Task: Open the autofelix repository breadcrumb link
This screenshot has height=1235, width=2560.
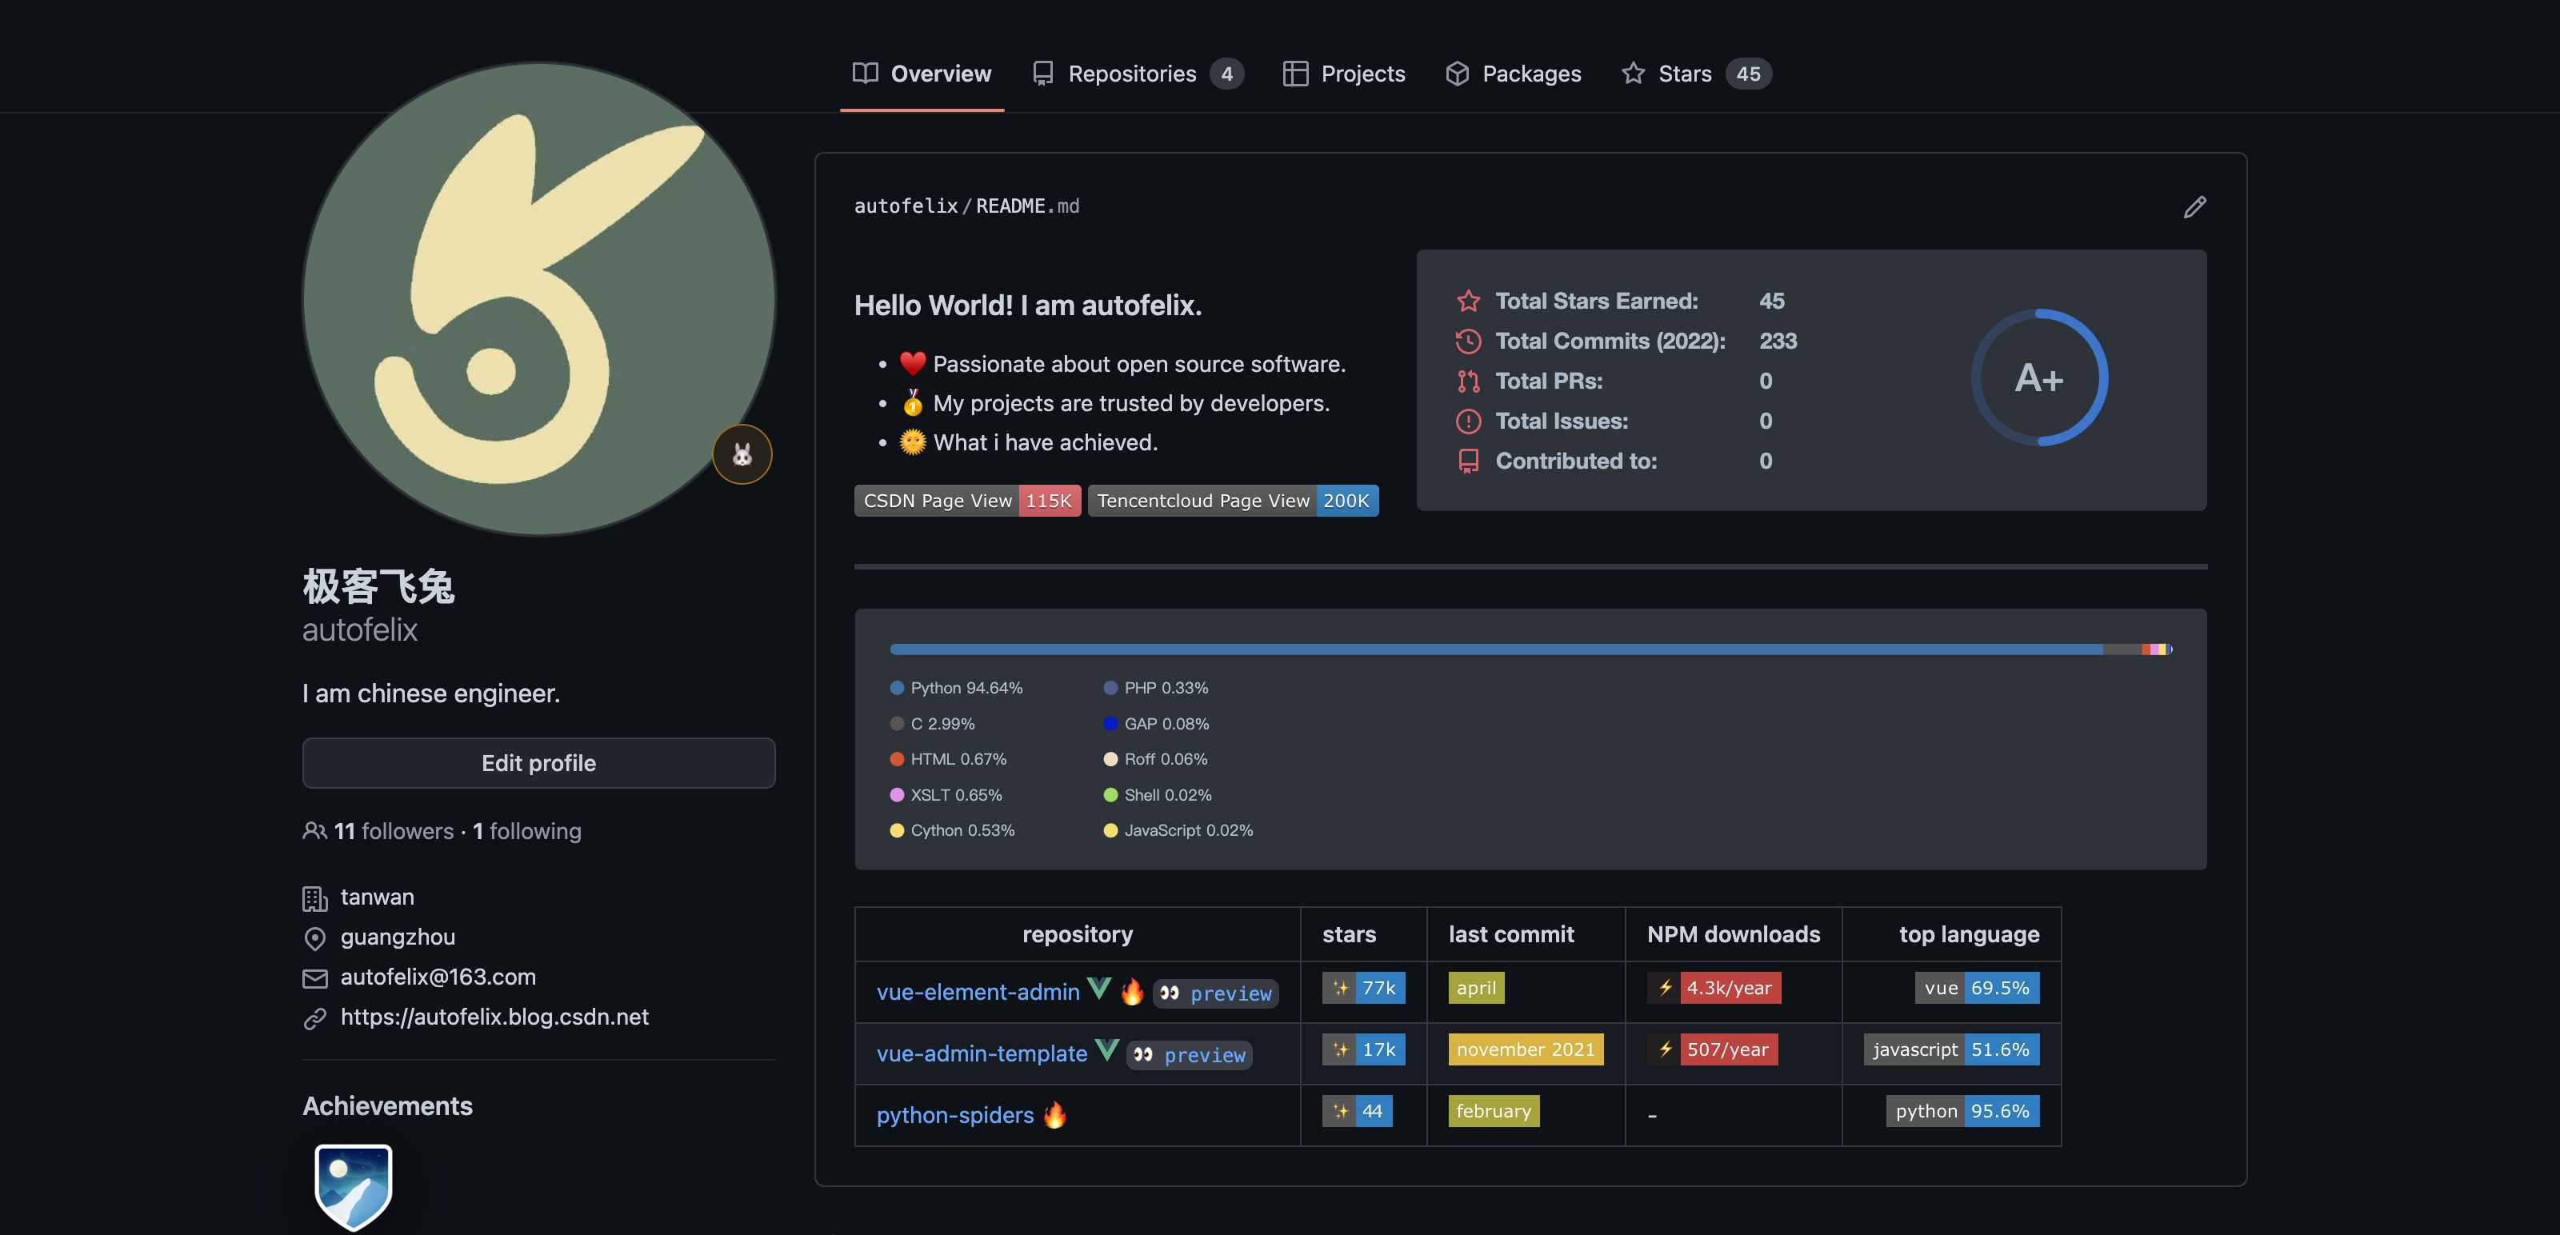Action: tap(906, 206)
